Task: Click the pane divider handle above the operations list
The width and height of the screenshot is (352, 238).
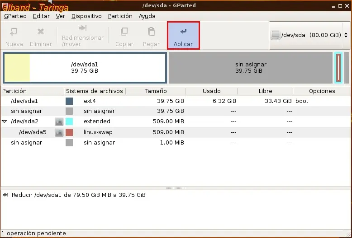Action: click(176, 188)
